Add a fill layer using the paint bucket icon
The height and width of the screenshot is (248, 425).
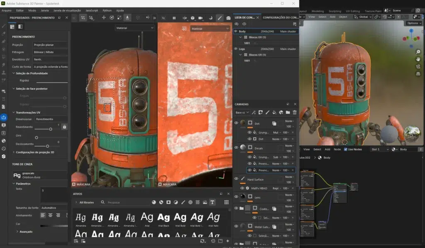274,113
